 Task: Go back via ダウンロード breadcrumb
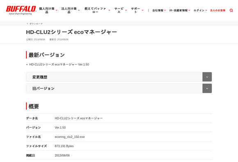(x=35, y=24)
